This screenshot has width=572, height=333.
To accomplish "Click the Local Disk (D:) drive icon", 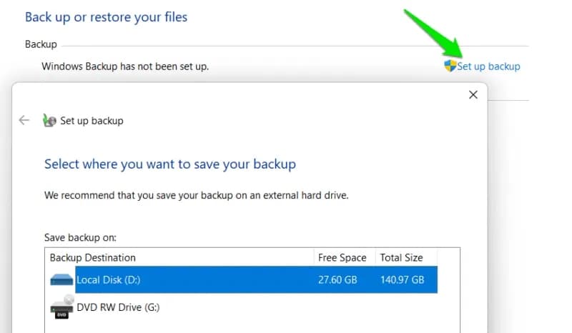I will [61, 280].
